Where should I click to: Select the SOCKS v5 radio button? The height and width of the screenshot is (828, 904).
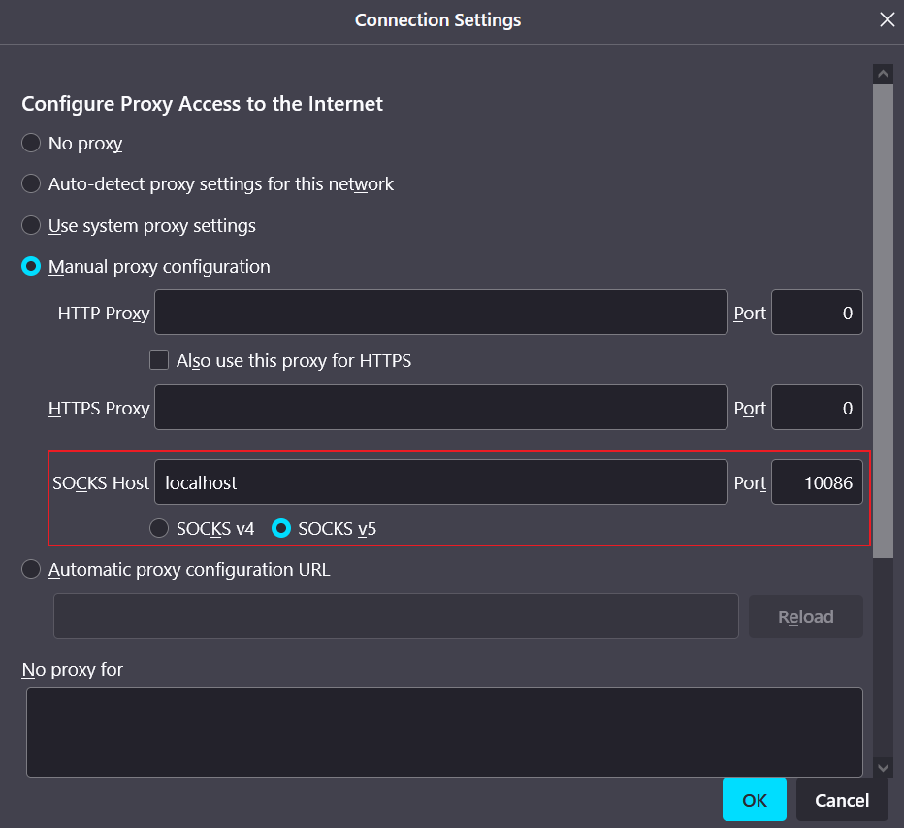click(x=281, y=529)
